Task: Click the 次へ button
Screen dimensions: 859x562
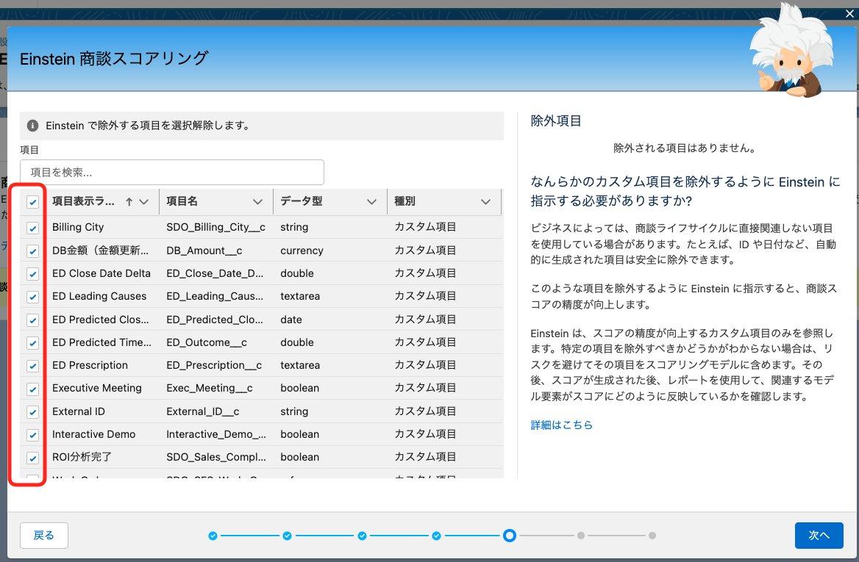Action: click(819, 536)
